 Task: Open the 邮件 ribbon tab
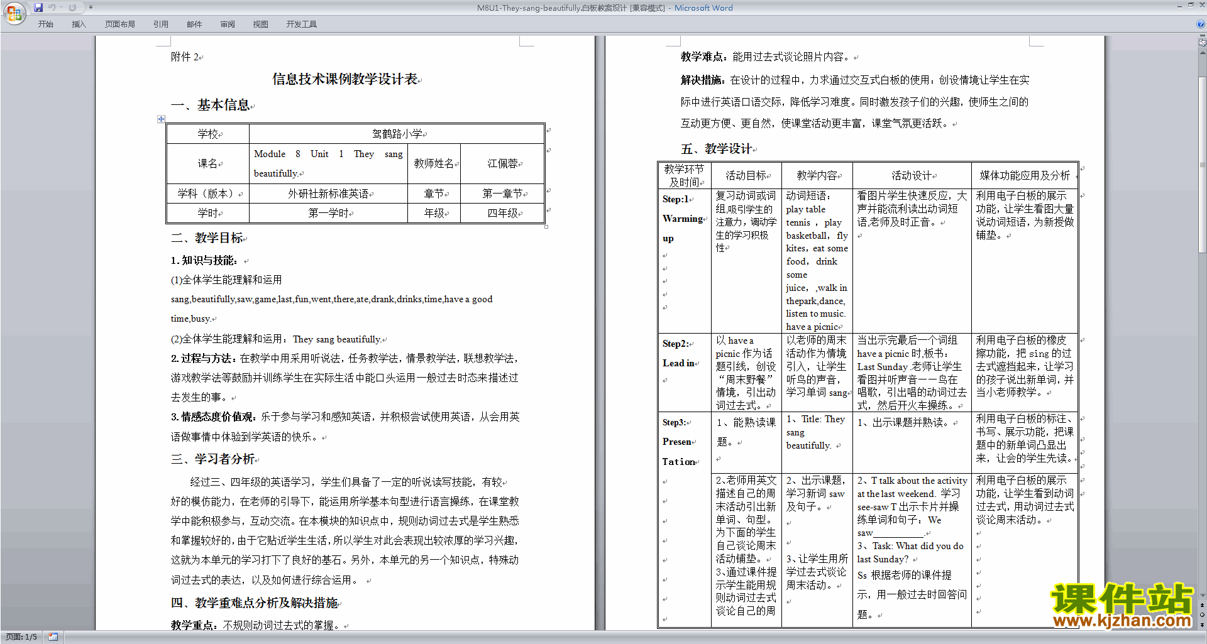[194, 25]
